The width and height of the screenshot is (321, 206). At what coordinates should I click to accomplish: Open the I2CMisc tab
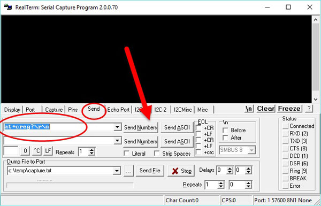pyautogui.click(x=183, y=110)
